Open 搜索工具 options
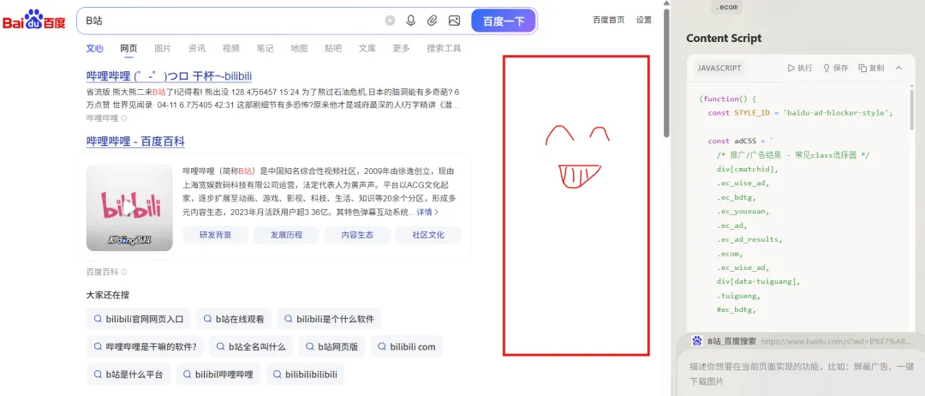Screen dimensions: 925x396 (x=445, y=48)
